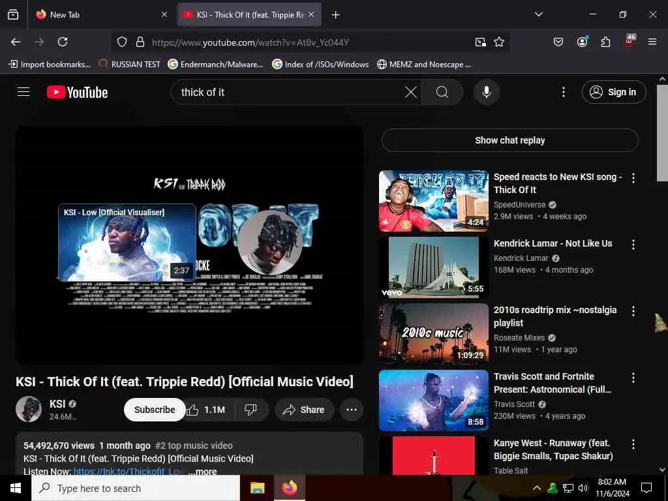
Task: Open Index of /ISOs/Windows bookmark
Action: tap(320, 65)
